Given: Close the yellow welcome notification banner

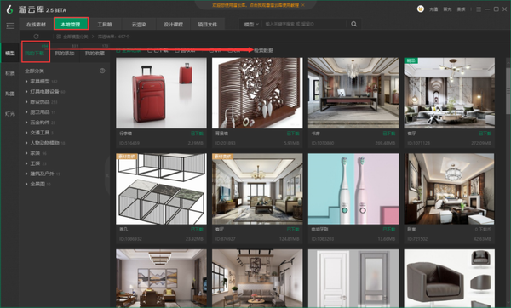Looking at the screenshot, I should click(x=303, y=5).
